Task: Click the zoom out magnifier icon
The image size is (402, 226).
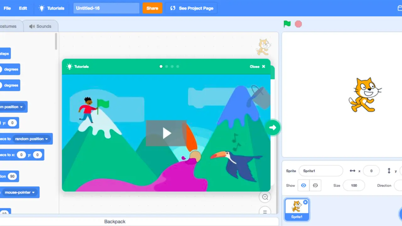Action: pyautogui.click(x=265, y=197)
